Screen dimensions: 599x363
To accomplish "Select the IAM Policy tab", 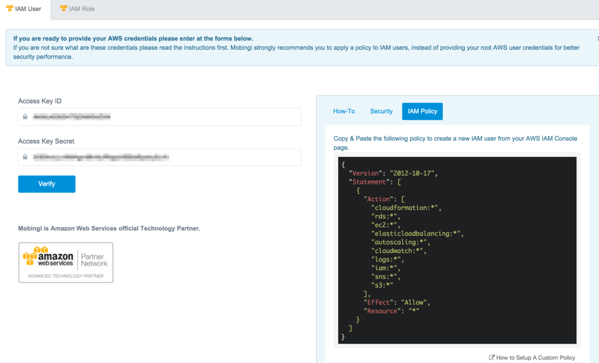I will (x=422, y=111).
